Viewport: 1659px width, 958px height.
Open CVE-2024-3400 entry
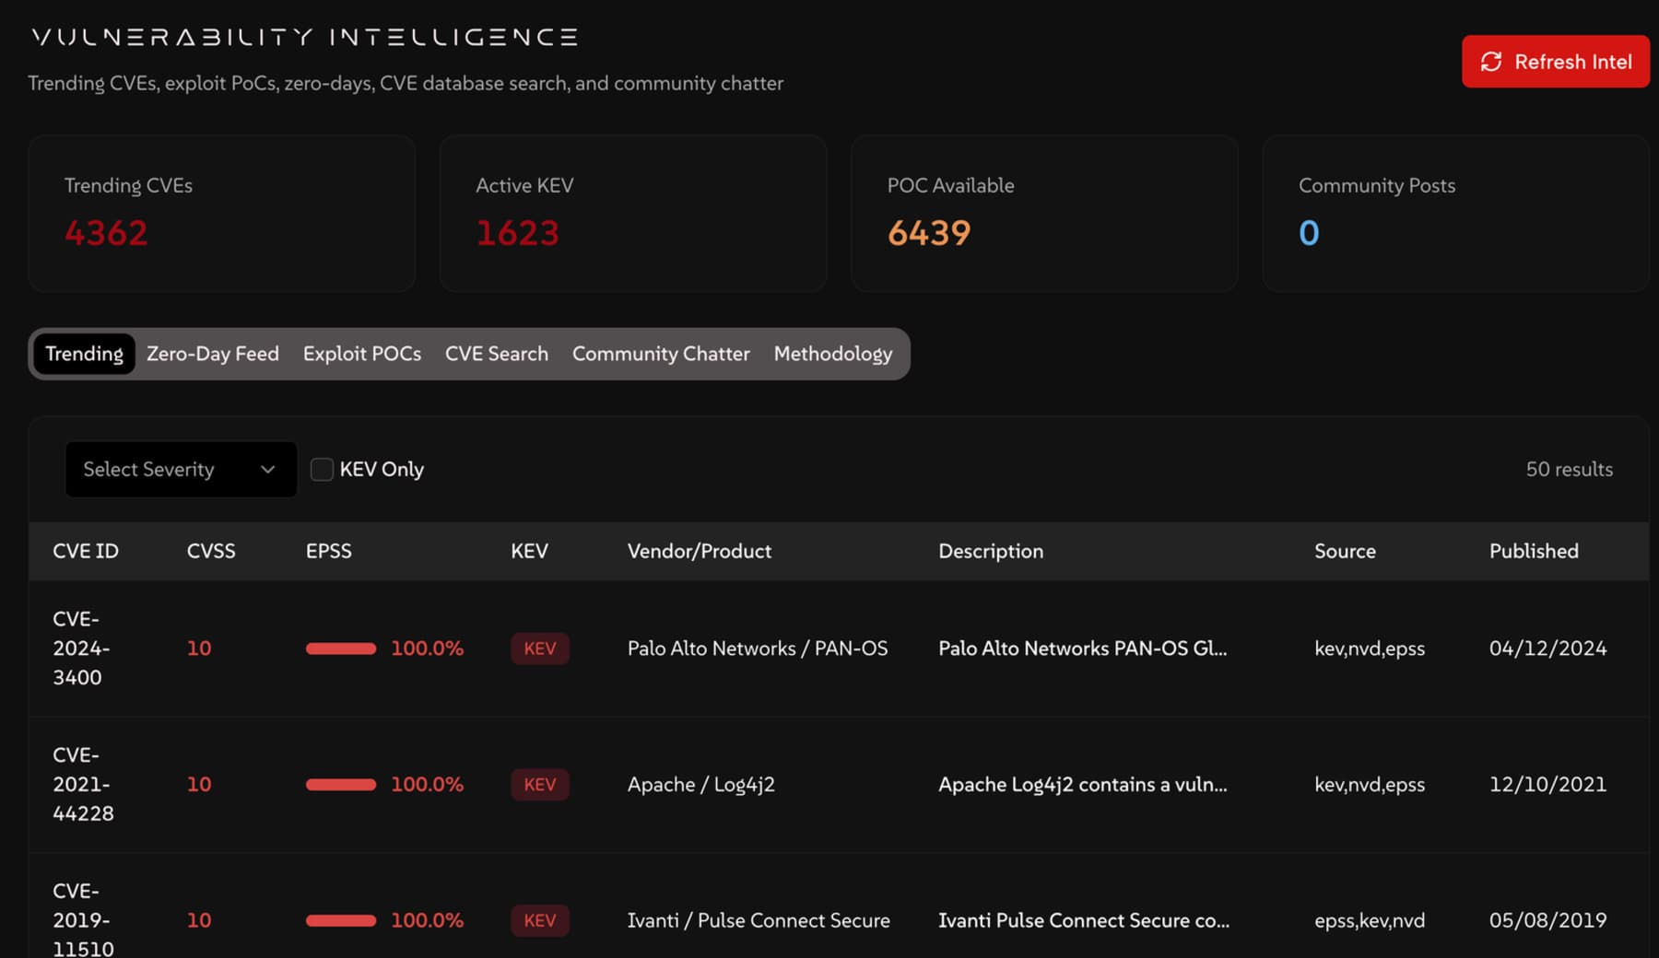(81, 648)
